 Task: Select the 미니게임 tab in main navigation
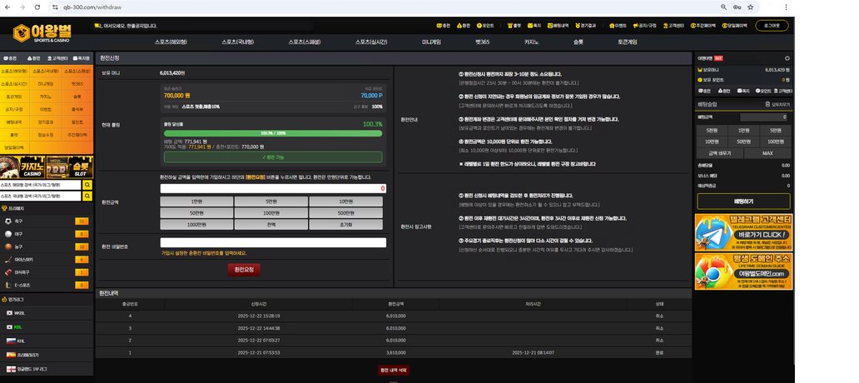coord(431,41)
